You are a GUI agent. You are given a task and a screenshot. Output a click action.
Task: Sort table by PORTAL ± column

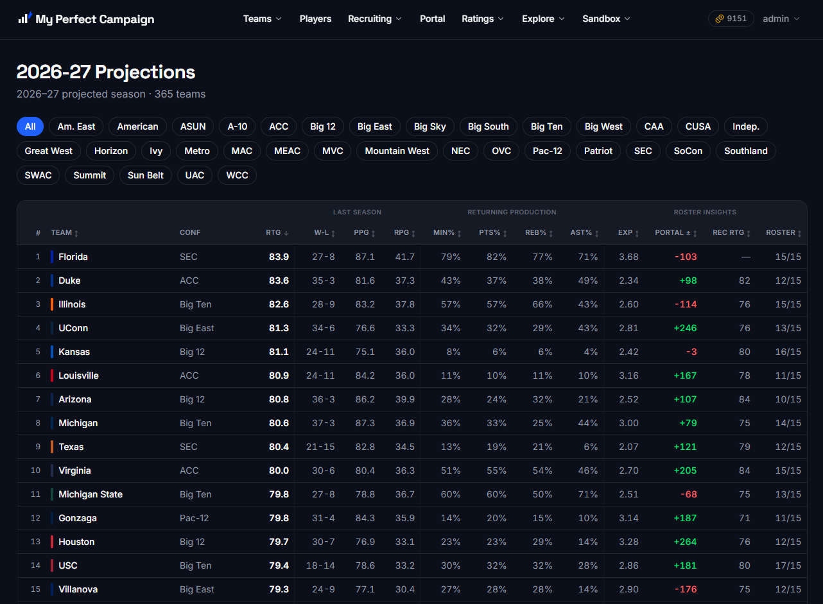point(676,232)
